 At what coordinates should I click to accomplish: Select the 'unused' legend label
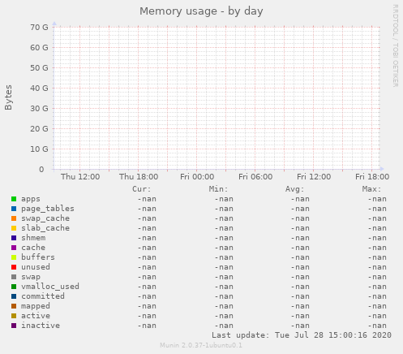click(x=36, y=267)
